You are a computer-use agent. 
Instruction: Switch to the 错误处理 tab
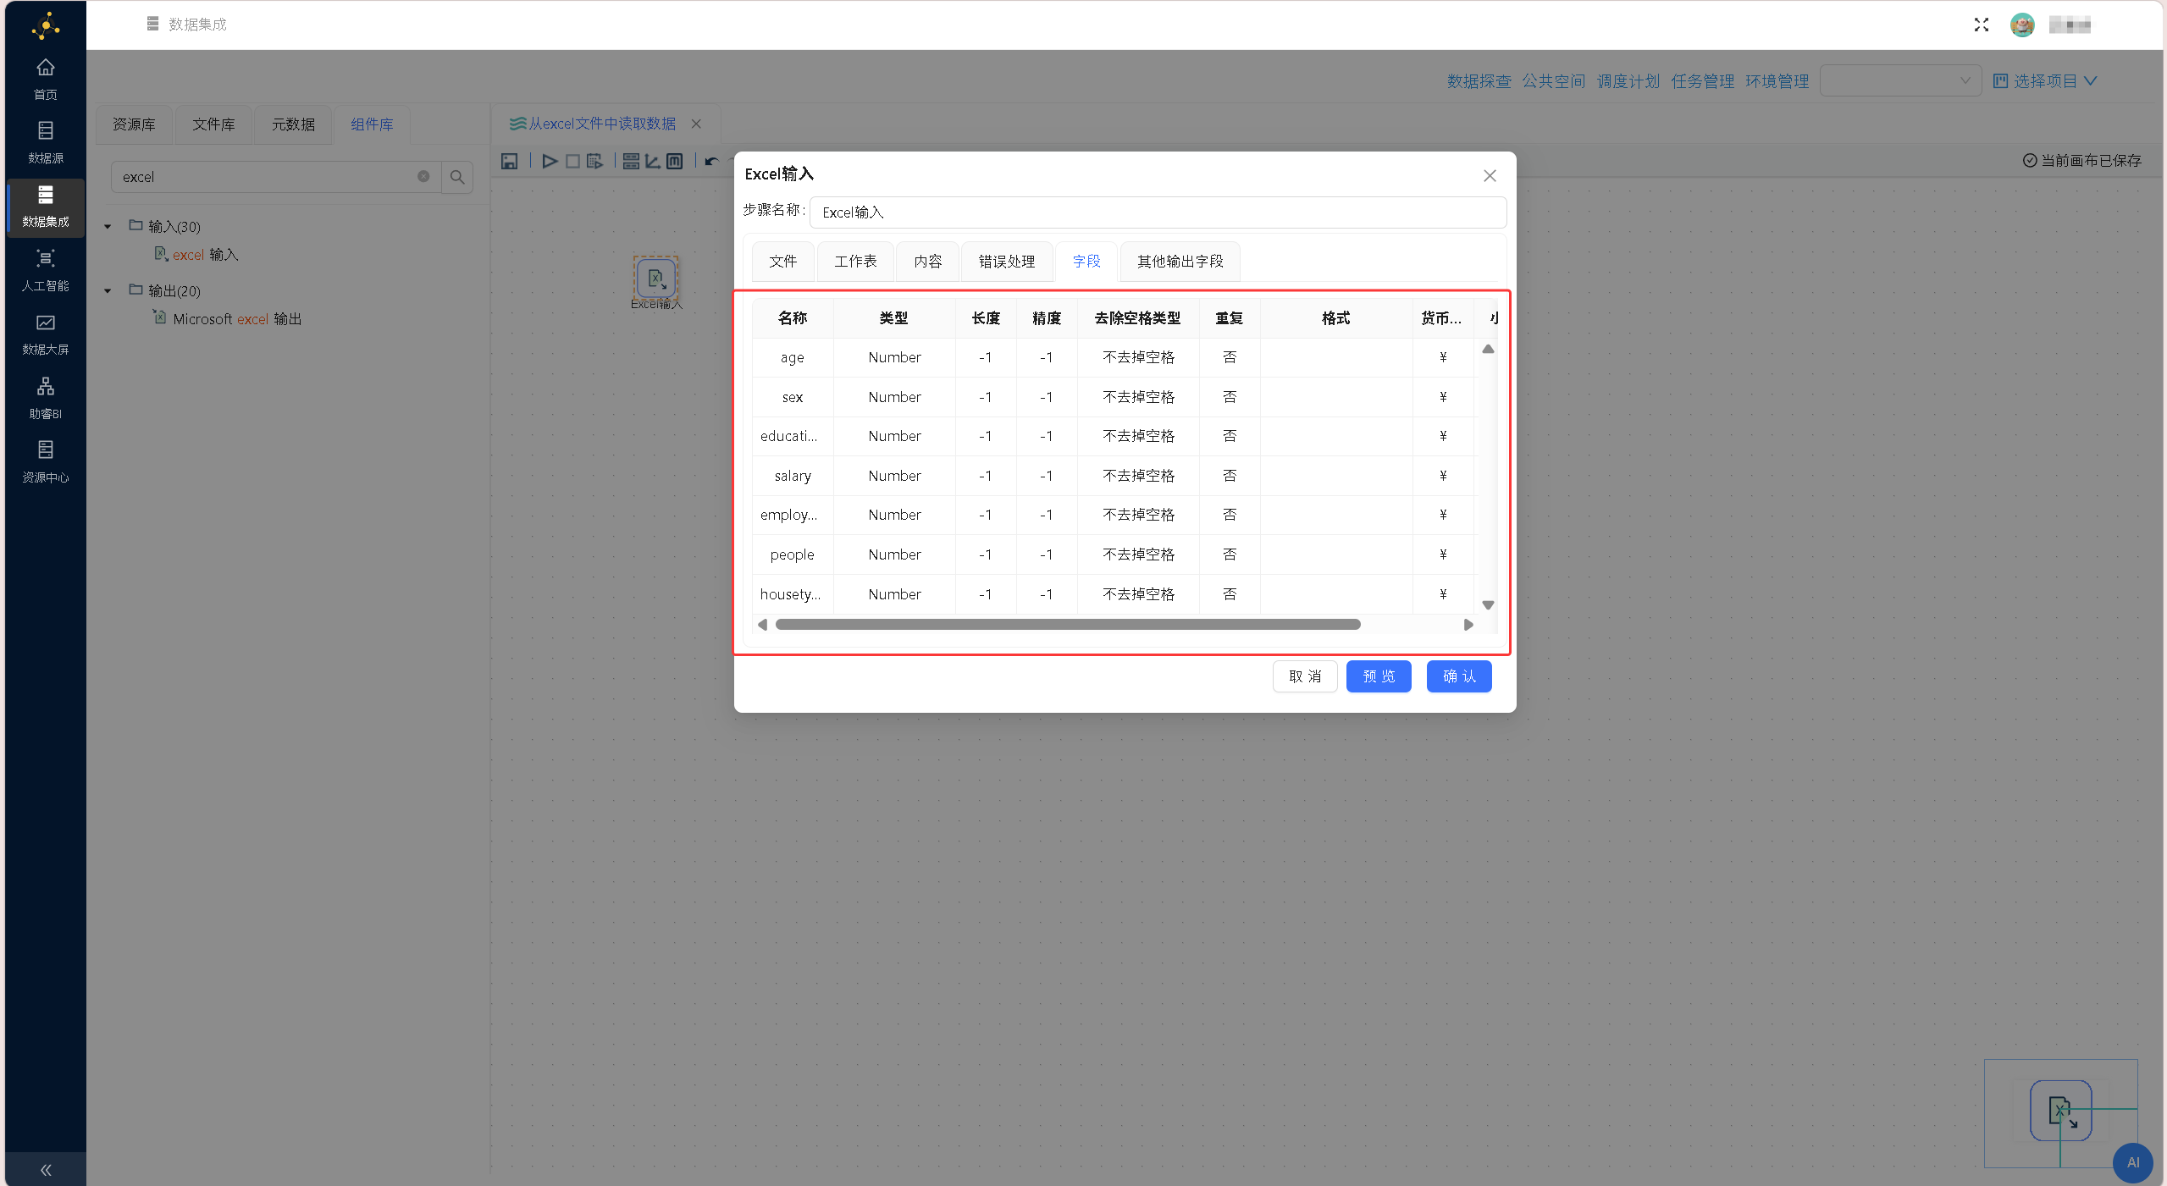pyautogui.click(x=1007, y=261)
